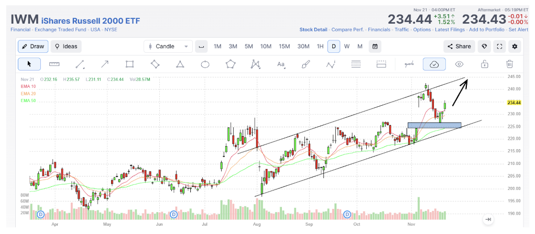535x234 pixels.
Task: Click the scale toggle icon beside Candle
Action: pyautogui.click(x=201, y=47)
